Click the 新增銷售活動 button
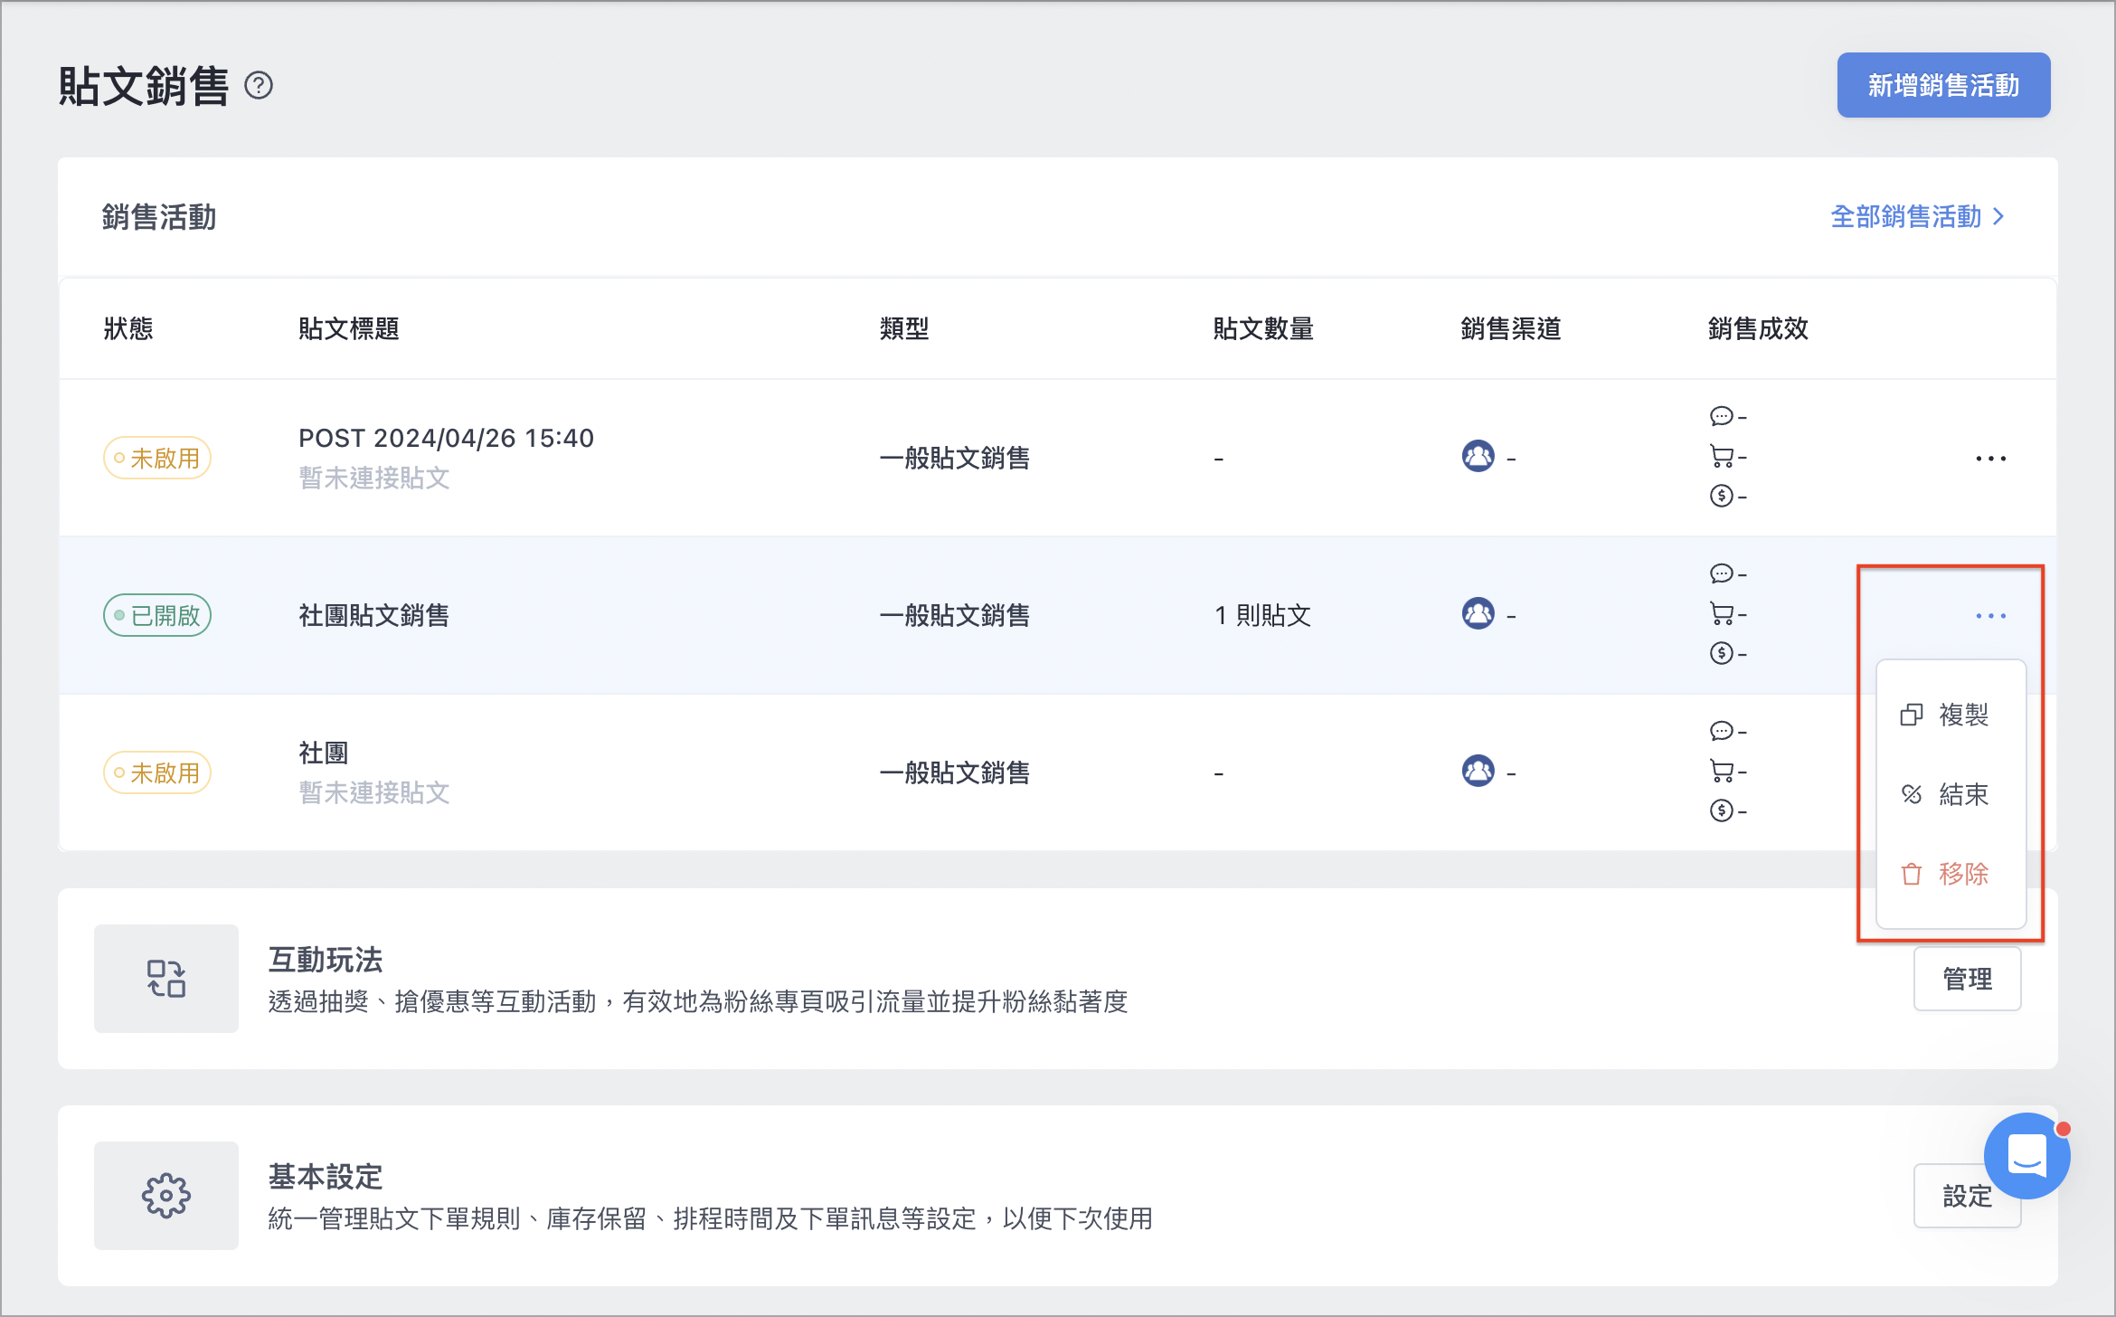 pyautogui.click(x=1943, y=85)
